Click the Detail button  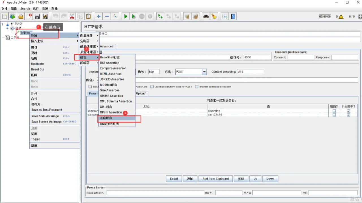click(174, 179)
